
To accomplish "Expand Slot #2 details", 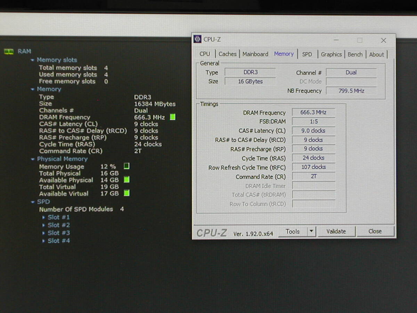I will point(43,225).
